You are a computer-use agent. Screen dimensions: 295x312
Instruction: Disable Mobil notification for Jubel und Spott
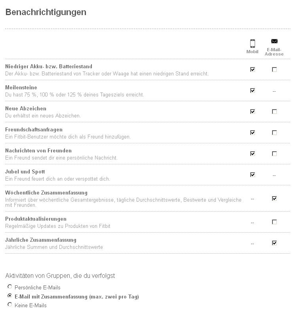253,175
